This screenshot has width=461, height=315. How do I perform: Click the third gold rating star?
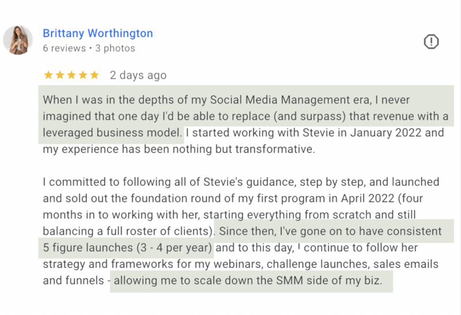[71, 75]
